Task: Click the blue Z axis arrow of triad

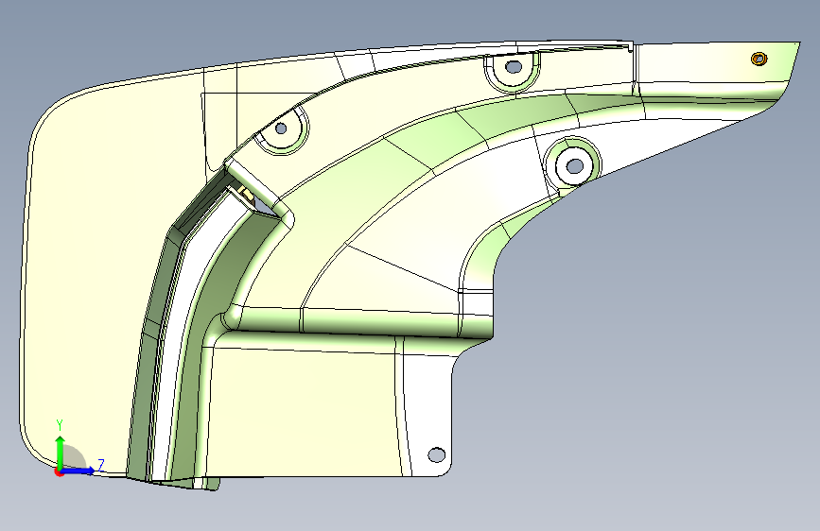Action: (x=79, y=471)
